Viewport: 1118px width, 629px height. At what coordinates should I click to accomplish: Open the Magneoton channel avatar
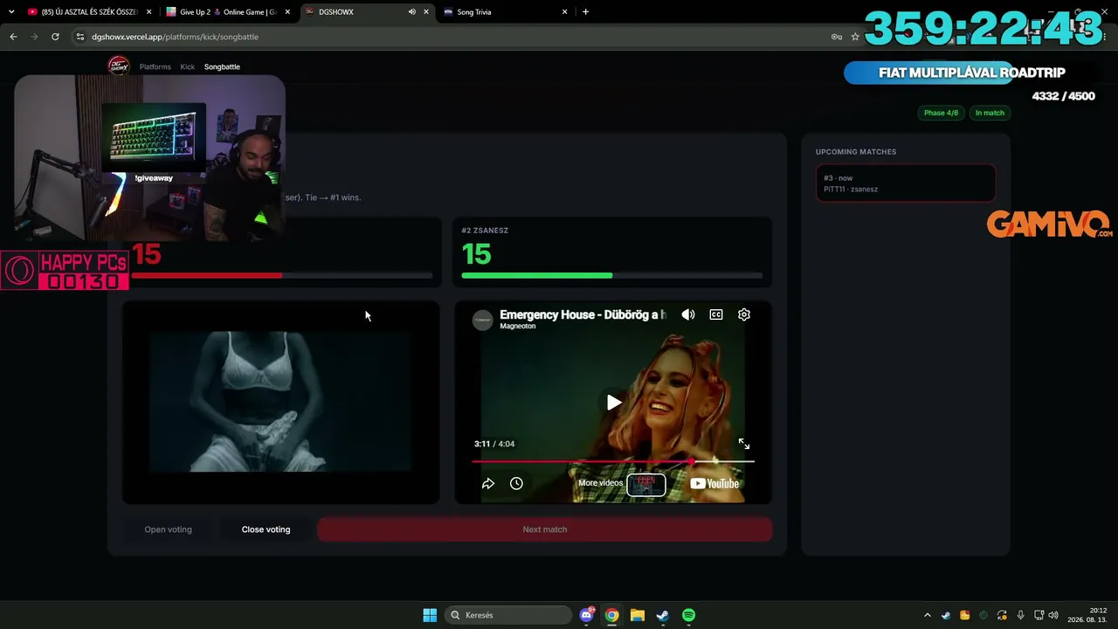click(483, 320)
